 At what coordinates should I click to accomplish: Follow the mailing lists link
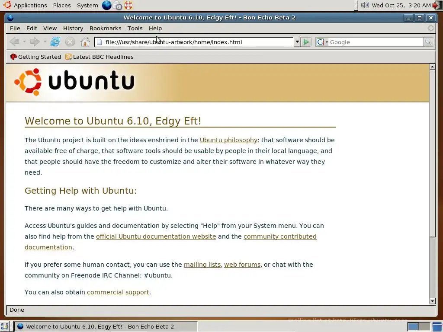pyautogui.click(x=202, y=265)
